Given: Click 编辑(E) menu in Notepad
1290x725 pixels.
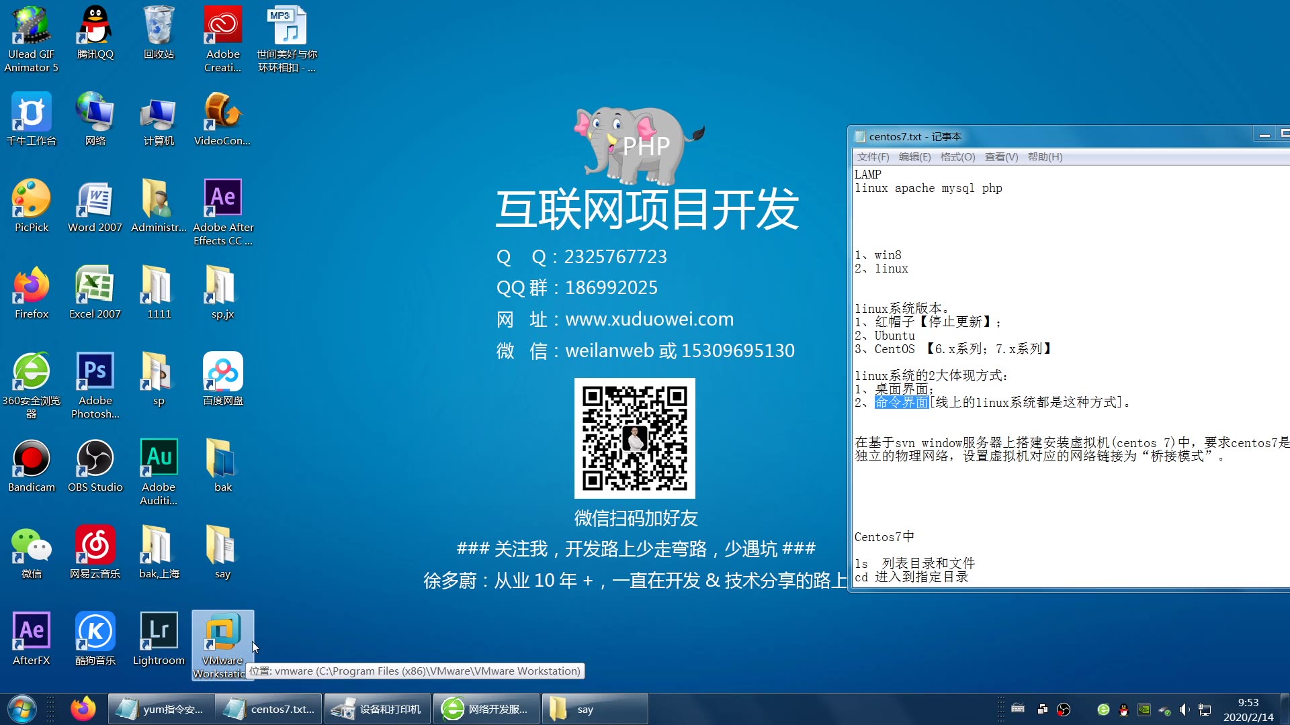Looking at the screenshot, I should click(912, 156).
